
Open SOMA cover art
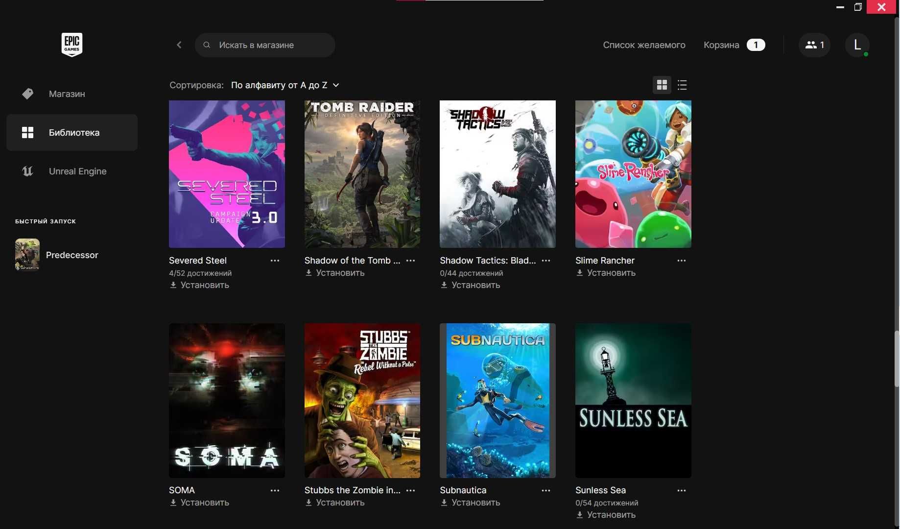pyautogui.click(x=227, y=401)
